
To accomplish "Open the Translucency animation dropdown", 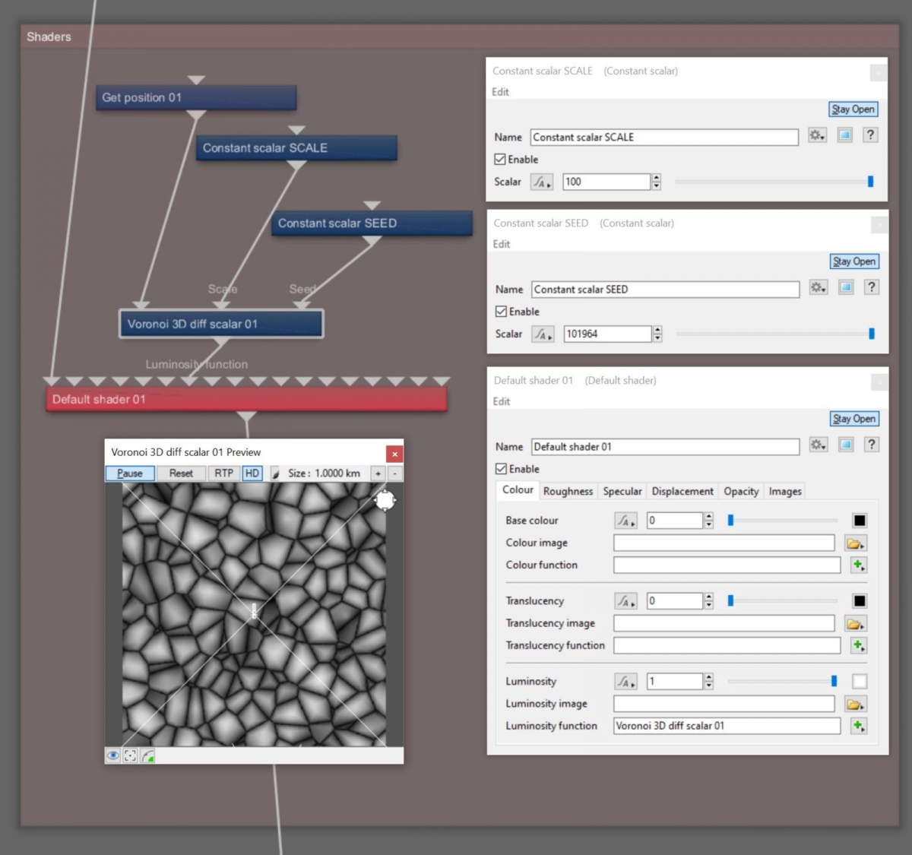I will (x=625, y=600).
